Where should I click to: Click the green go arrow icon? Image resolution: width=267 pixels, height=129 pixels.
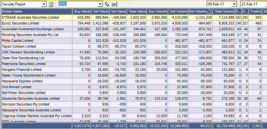107,4
